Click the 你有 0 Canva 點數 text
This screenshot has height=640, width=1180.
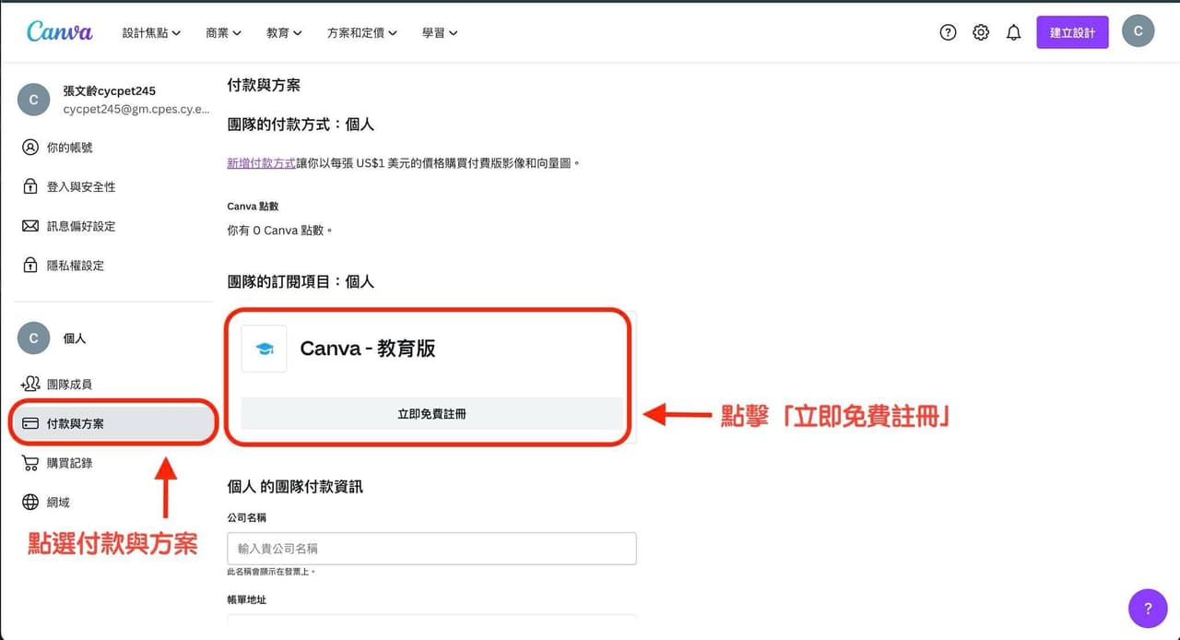pos(279,231)
